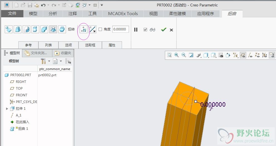Open the windows switcher dropdown arrow
The image size is (276, 146).
pyautogui.click(x=89, y=5)
